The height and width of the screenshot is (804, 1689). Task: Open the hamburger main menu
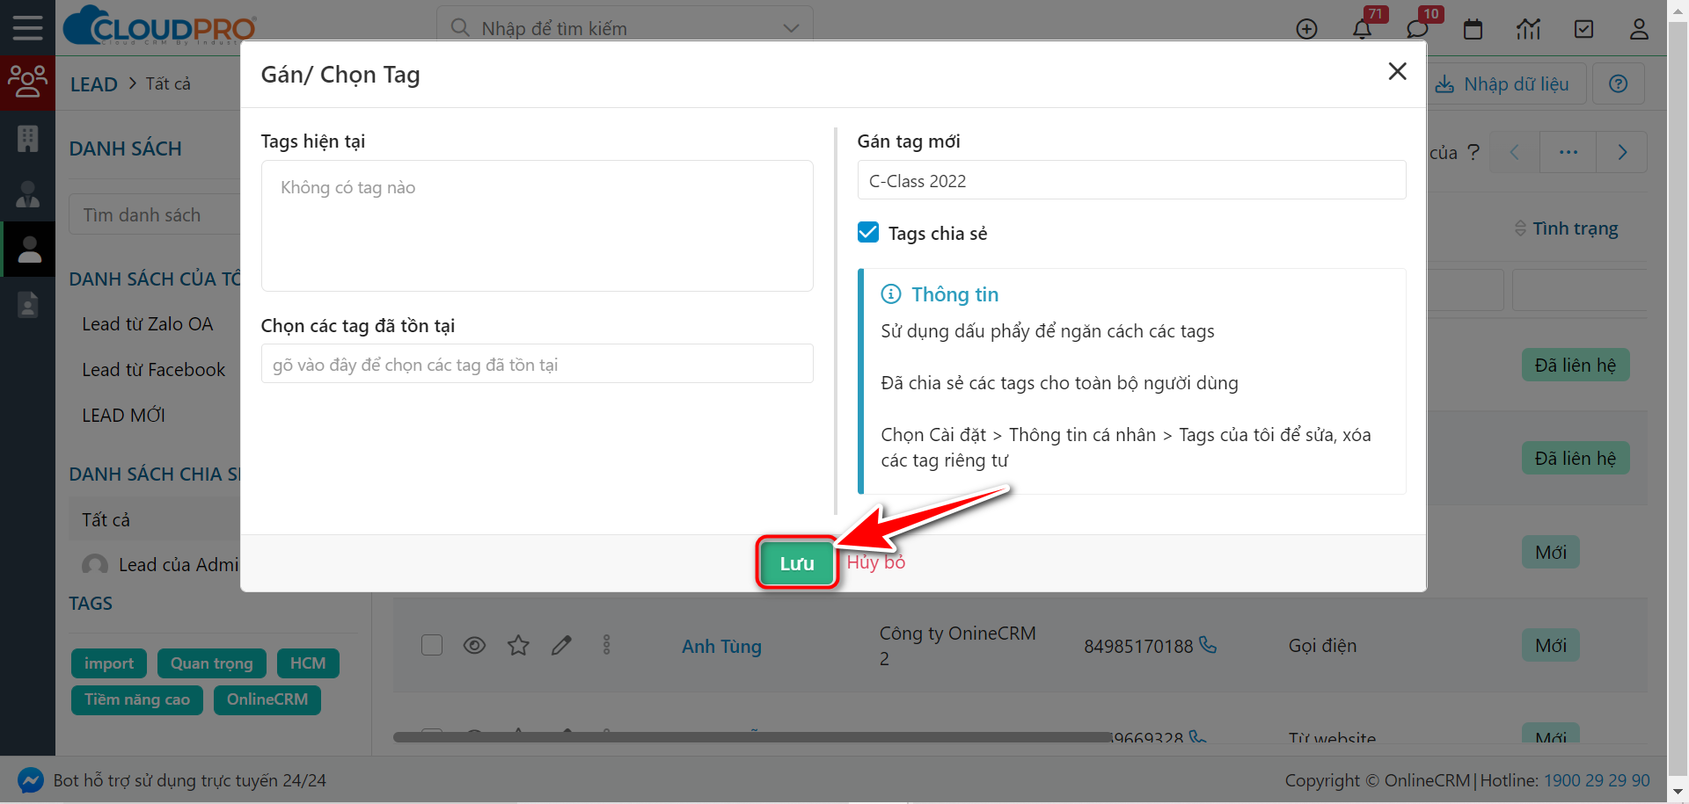[27, 27]
